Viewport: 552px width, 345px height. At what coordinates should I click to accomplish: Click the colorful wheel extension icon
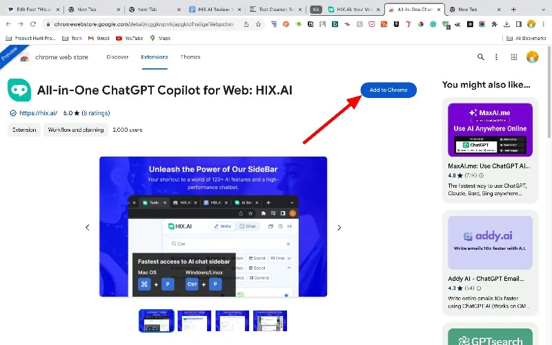point(421,24)
